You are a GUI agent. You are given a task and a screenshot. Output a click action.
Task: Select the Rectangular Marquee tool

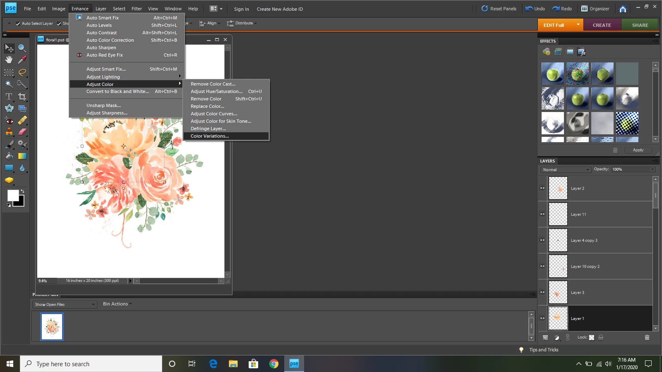pyautogui.click(x=9, y=73)
